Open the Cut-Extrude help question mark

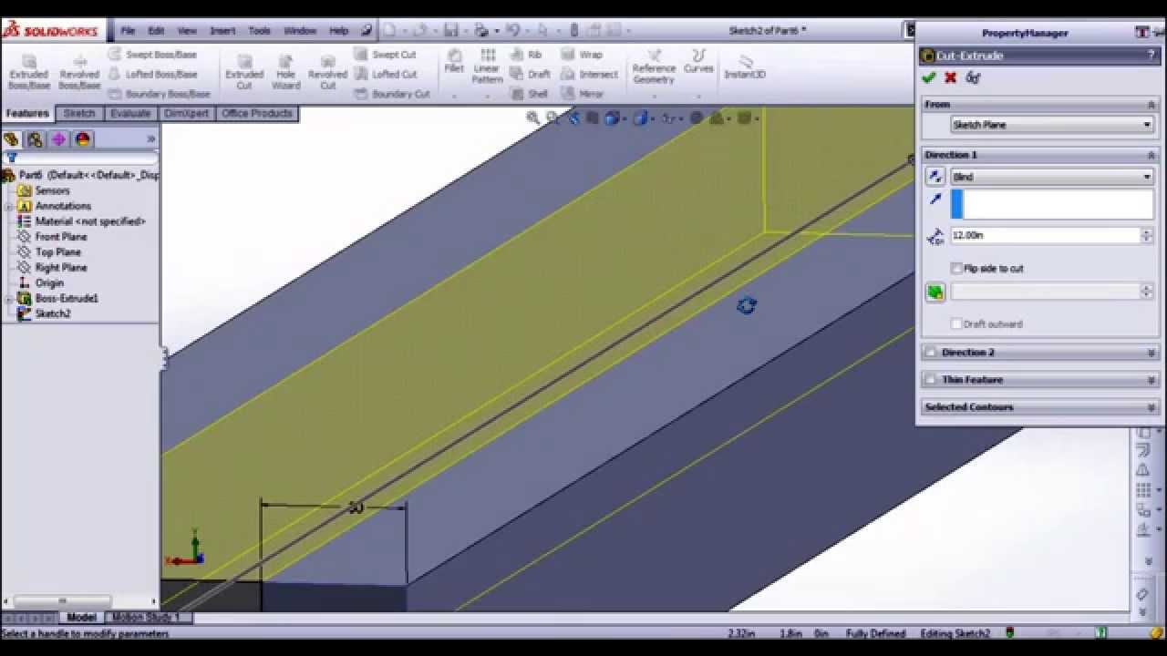[x=1152, y=56]
